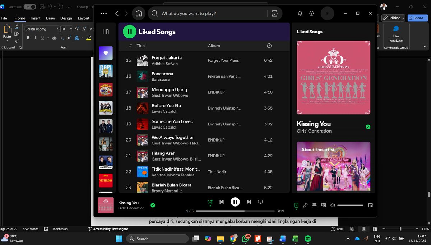
Task: Open the Yesterday playlist in sidebar
Action: click(x=106, y=180)
